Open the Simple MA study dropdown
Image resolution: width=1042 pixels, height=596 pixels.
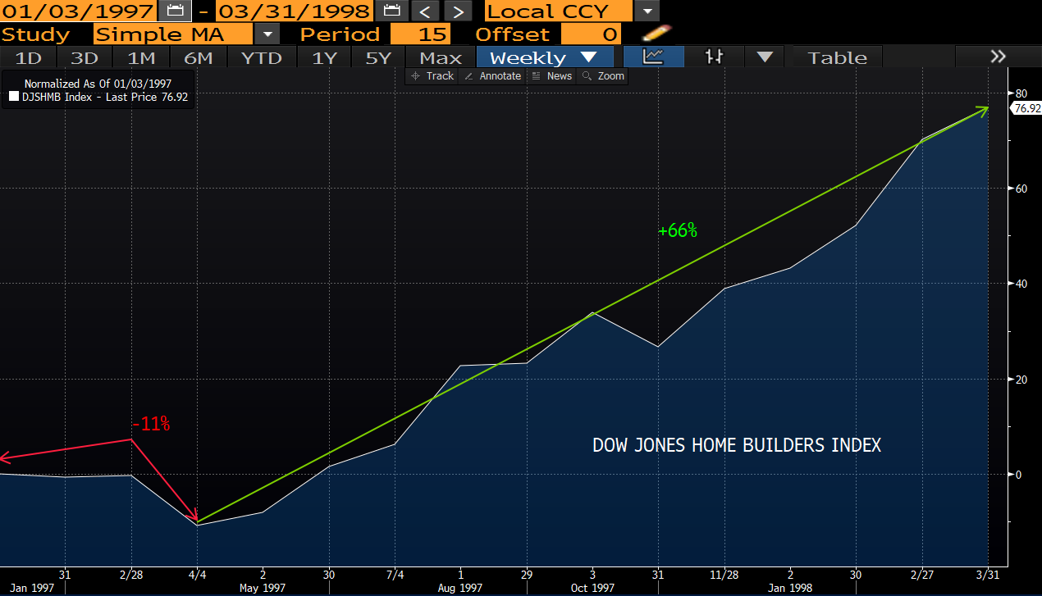(x=267, y=34)
